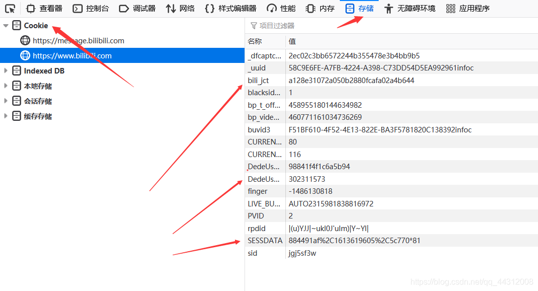Viewport: 538px width, 291px height.
Task: Open the 查看器 inspector tab
Action: click(44, 8)
